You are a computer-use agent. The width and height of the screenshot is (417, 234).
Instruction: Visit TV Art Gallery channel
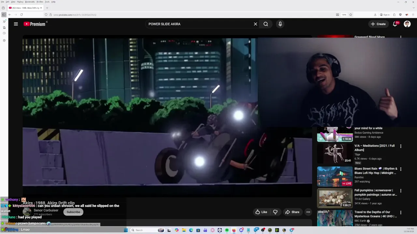[363, 199]
